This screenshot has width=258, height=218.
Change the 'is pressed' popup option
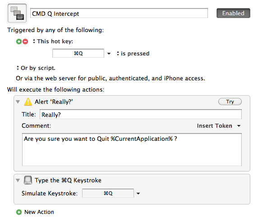133,54
